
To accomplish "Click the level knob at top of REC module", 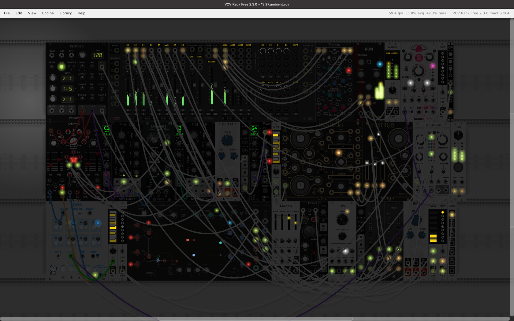I will click(x=458, y=135).
